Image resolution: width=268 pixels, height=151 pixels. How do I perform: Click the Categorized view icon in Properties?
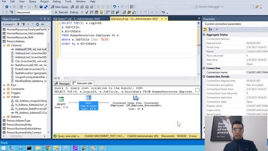point(205,29)
